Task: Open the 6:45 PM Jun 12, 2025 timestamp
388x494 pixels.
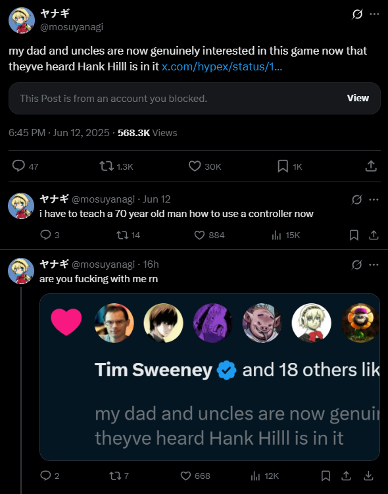Action: [x=59, y=133]
